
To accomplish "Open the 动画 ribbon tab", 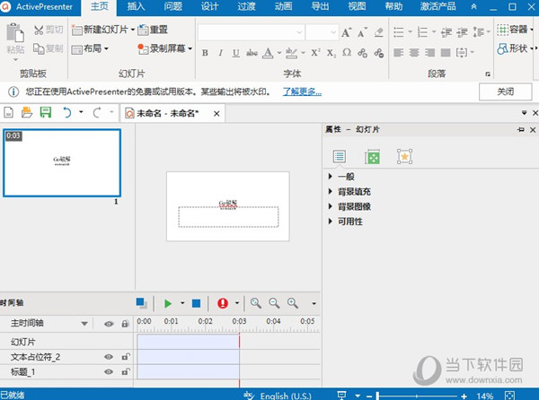I will coord(283,6).
